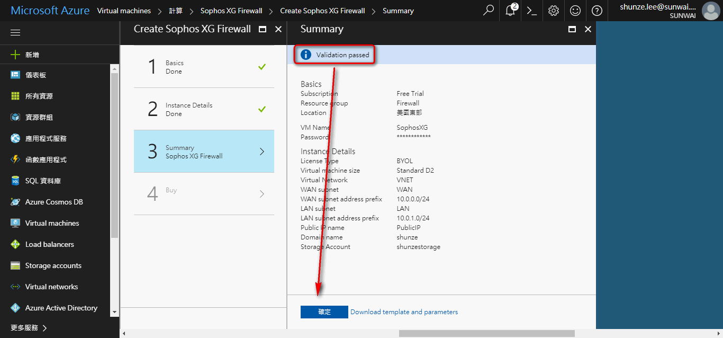Image resolution: width=723 pixels, height=338 pixels.
Task: Click the SophosXG VM name value
Action: [412, 128]
